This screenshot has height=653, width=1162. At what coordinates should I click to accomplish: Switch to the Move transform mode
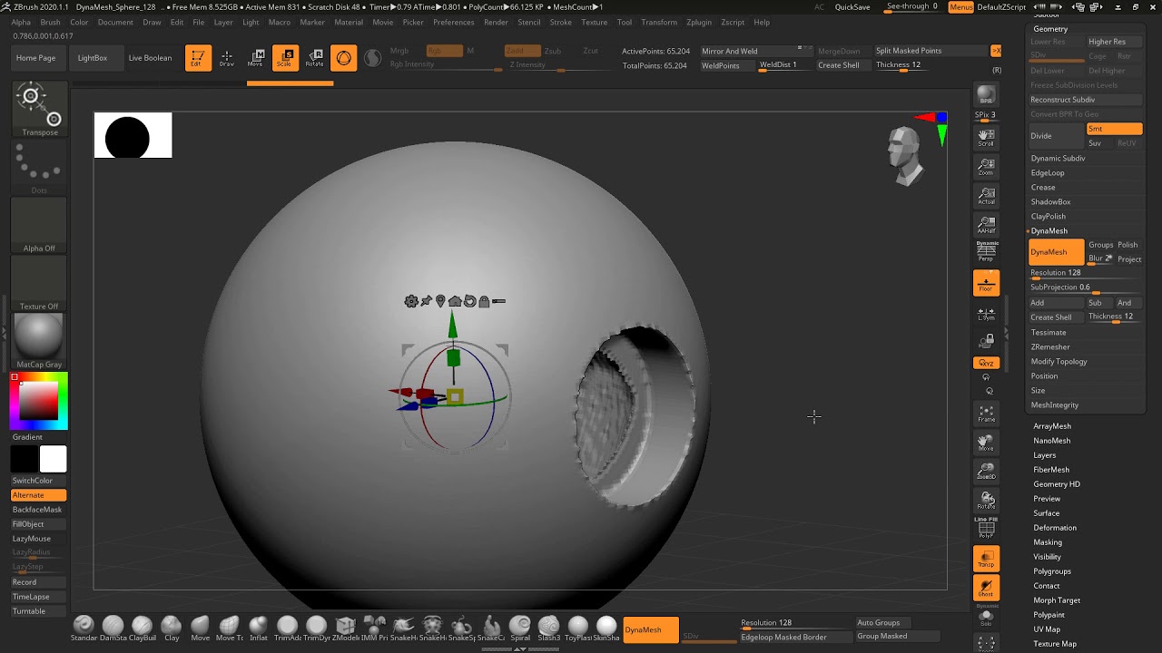[256, 58]
